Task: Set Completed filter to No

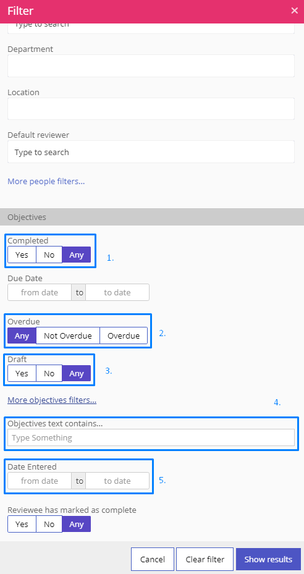Action: click(x=49, y=255)
